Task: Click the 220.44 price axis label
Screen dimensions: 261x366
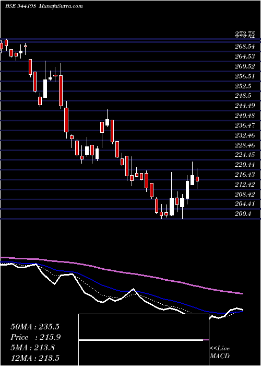Action: coord(246,165)
